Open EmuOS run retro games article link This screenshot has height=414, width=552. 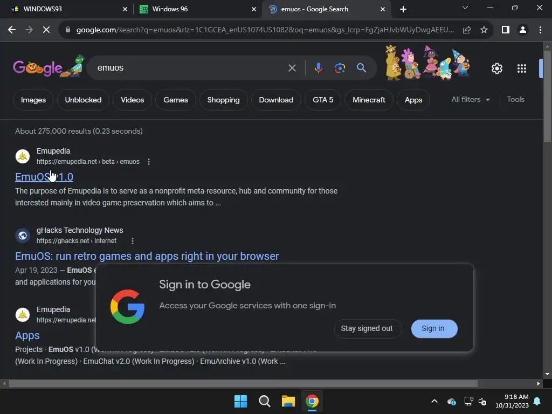pos(147,256)
